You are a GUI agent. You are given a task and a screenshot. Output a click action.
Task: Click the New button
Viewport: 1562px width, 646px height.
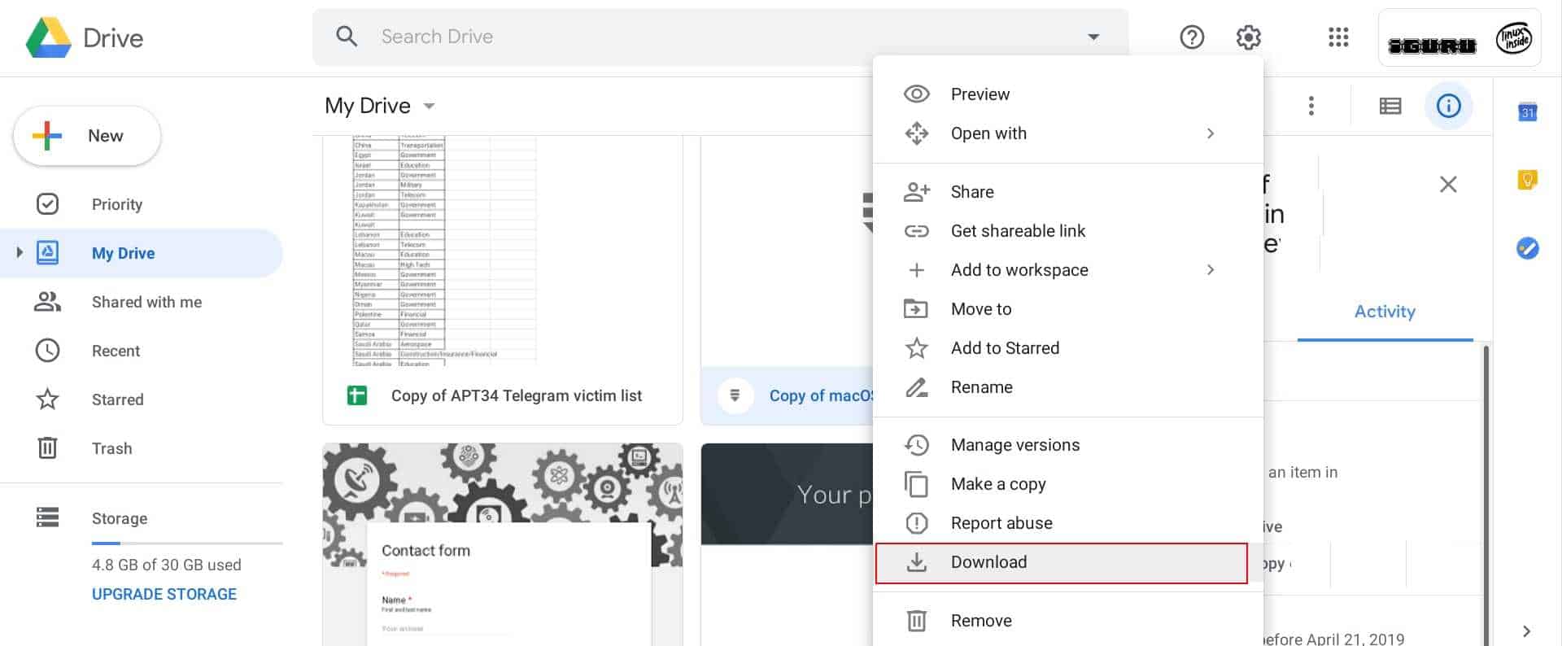(x=87, y=136)
